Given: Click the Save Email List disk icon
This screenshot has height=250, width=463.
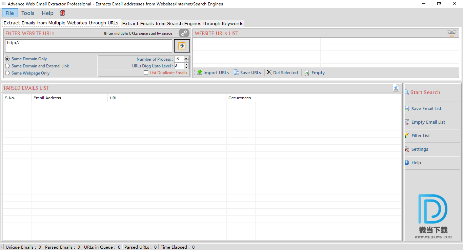Looking at the screenshot, I should pos(407,108).
